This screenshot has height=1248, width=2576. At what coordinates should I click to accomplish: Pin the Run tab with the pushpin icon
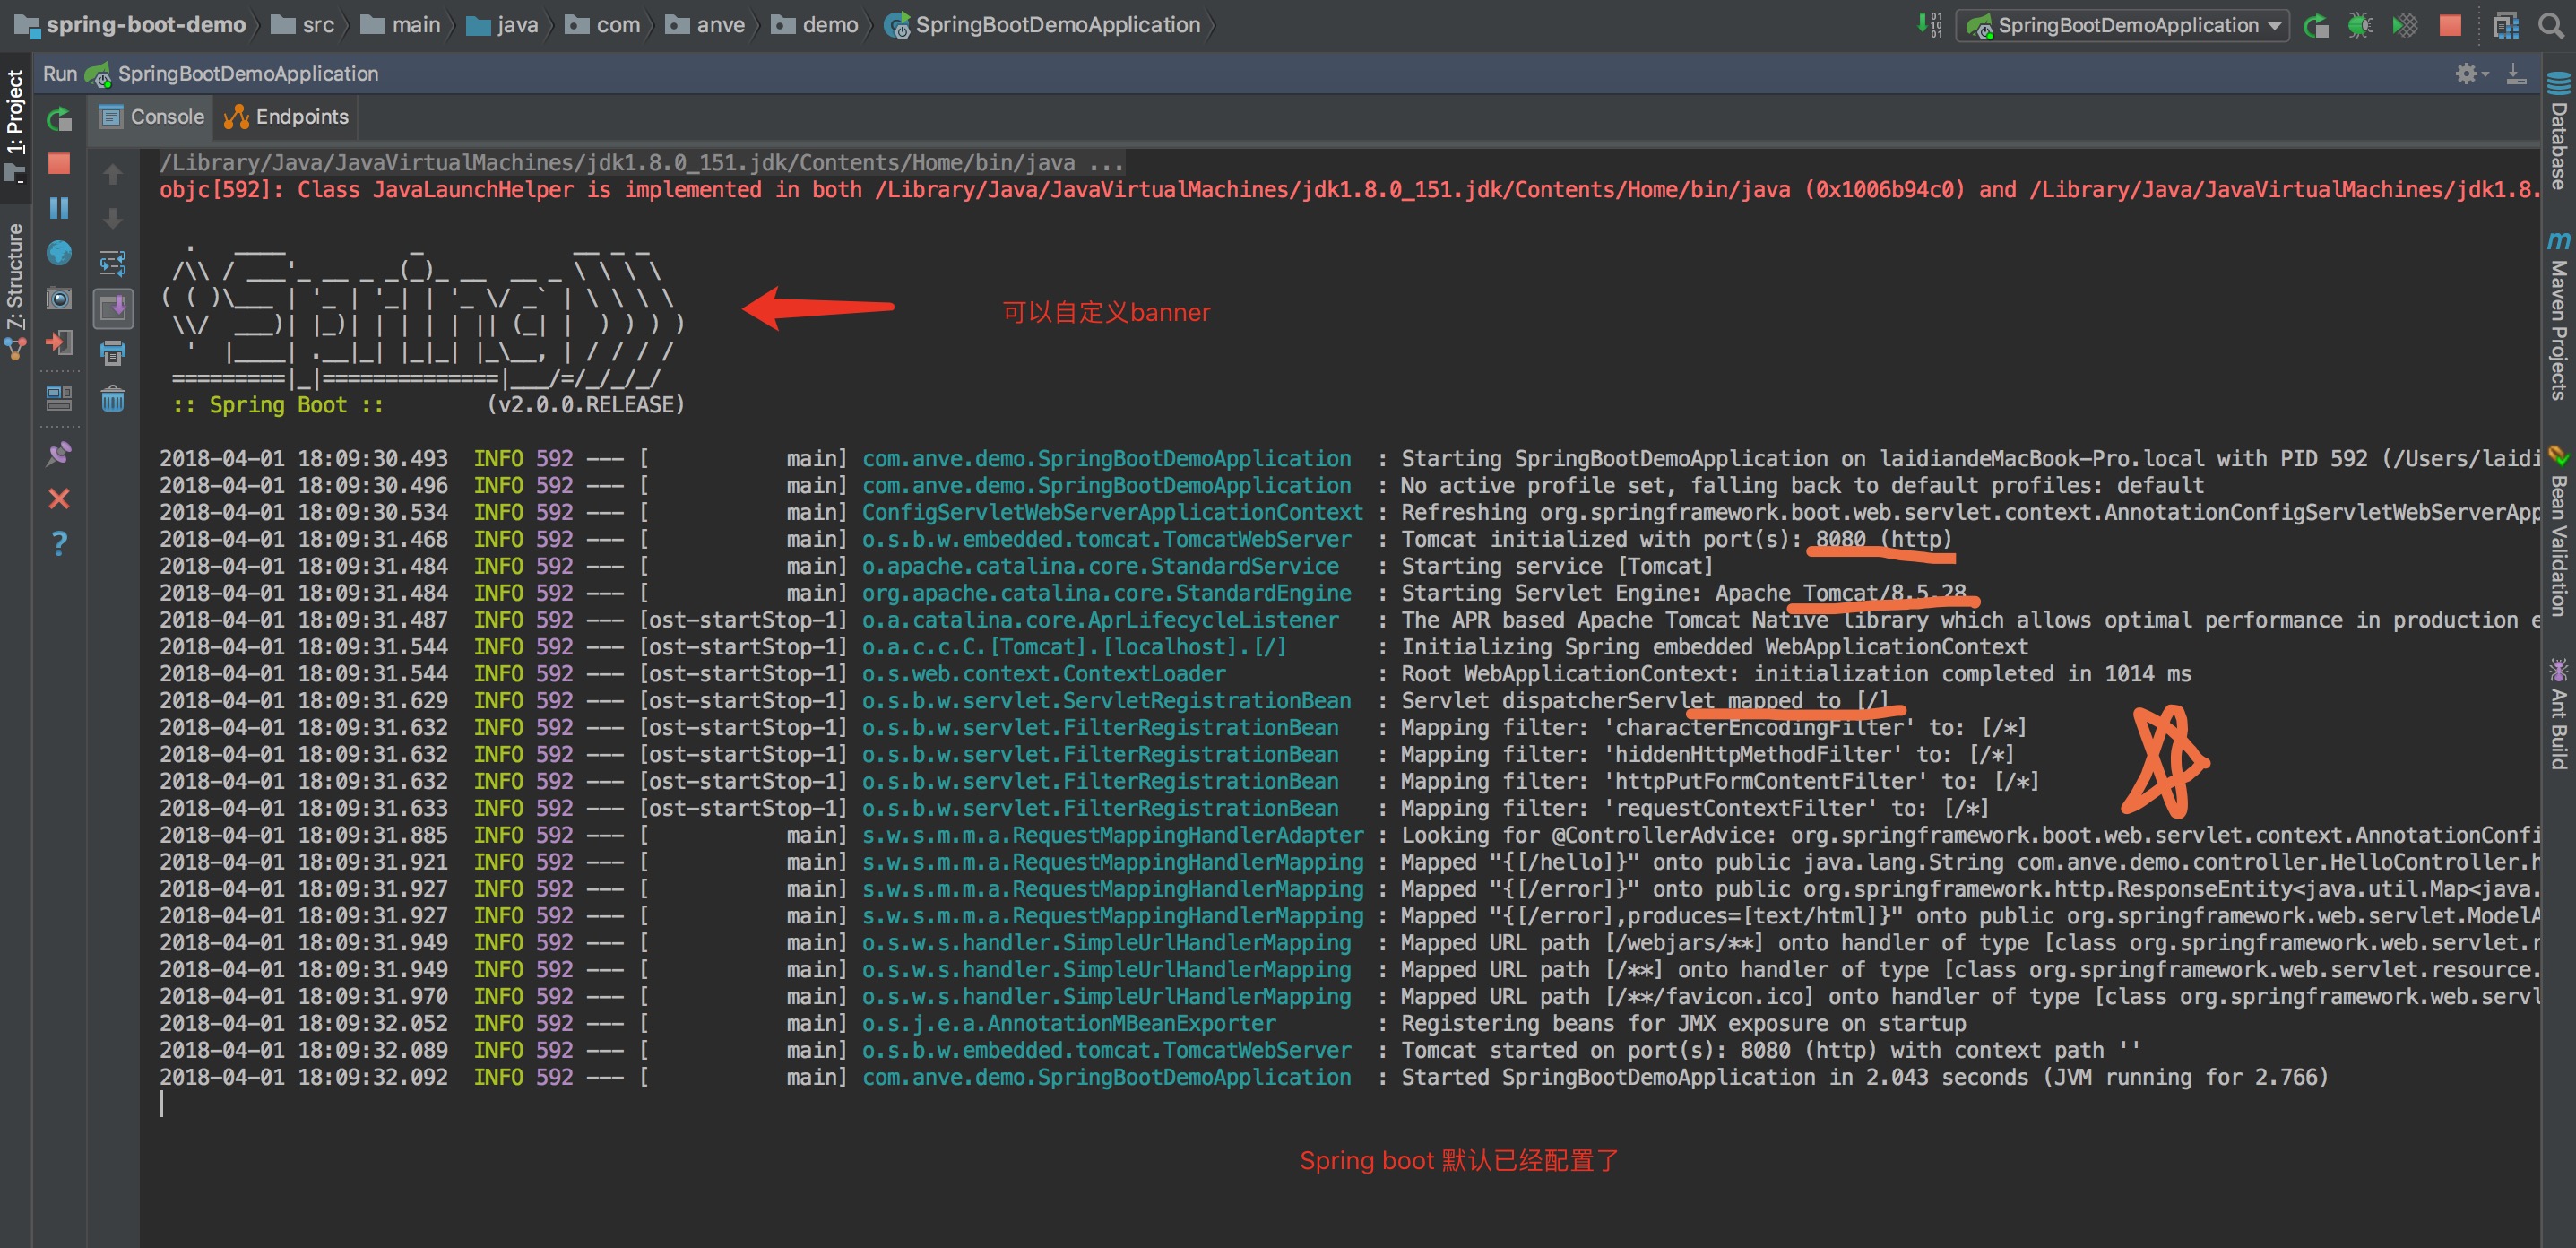(x=59, y=453)
